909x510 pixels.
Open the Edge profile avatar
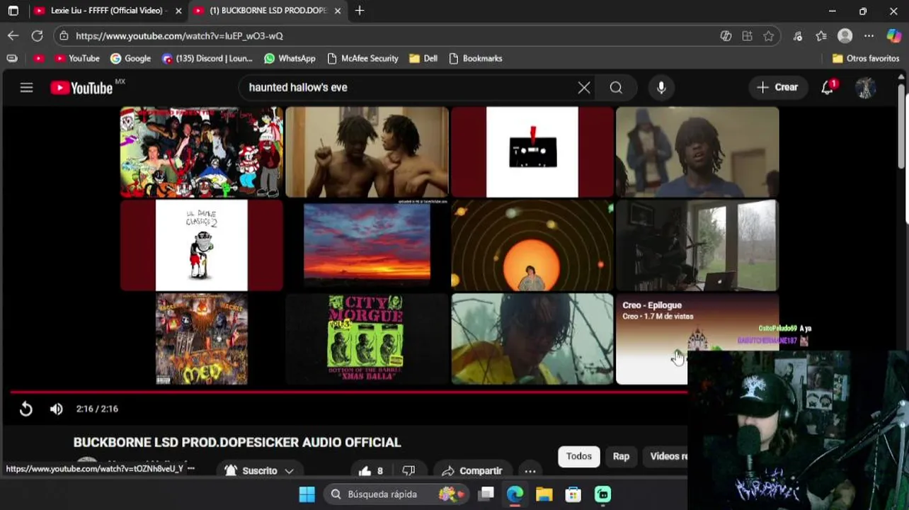click(x=845, y=35)
